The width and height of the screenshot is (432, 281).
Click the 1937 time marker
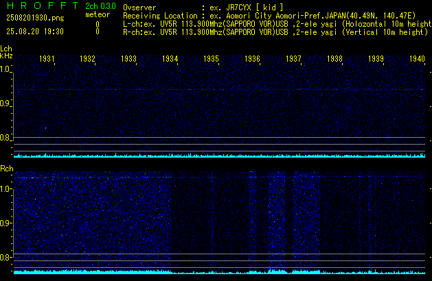[x=293, y=59]
